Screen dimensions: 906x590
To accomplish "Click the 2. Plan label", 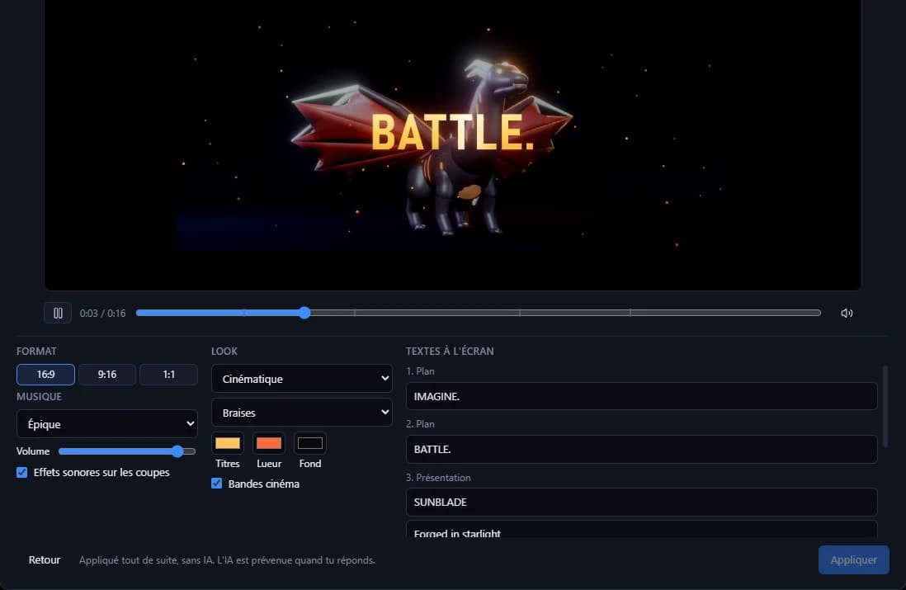I will click(x=420, y=423).
